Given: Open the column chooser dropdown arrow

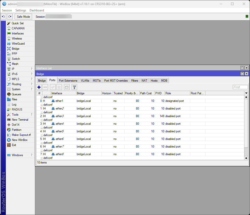Looking at the screenshot, I should [246, 93].
